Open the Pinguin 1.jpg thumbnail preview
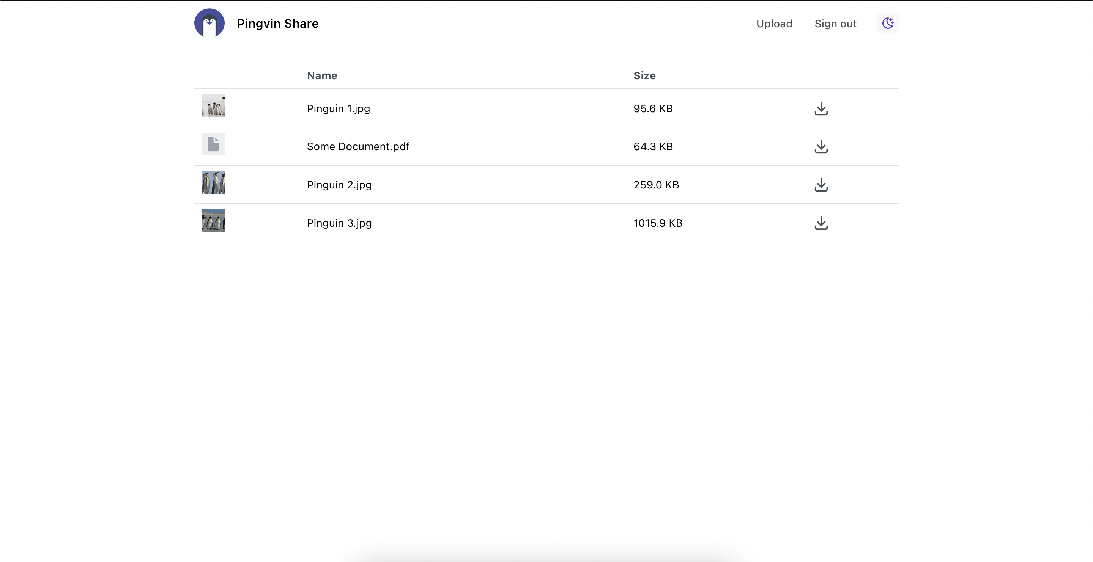The height and width of the screenshot is (562, 1093). [x=213, y=106]
